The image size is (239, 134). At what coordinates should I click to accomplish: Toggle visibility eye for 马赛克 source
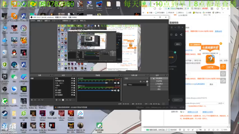coord(72,85)
